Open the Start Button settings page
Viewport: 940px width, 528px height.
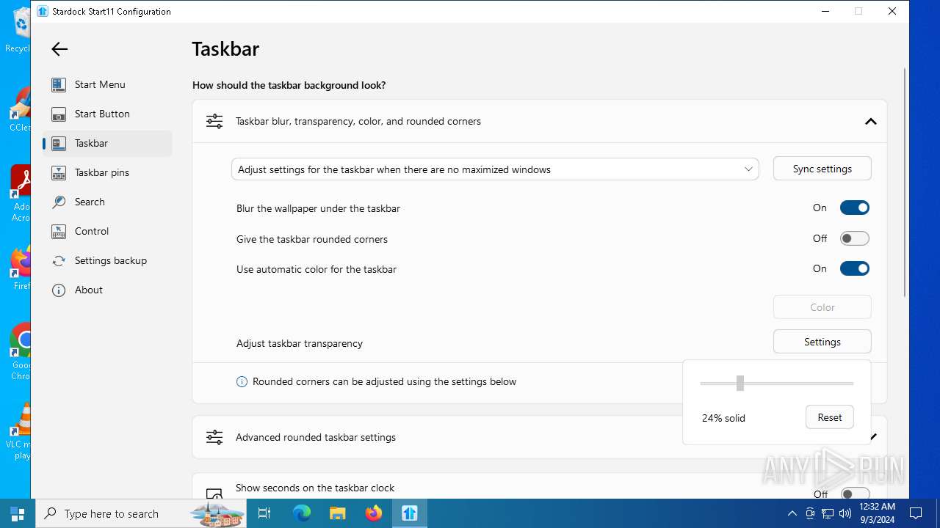(107, 114)
